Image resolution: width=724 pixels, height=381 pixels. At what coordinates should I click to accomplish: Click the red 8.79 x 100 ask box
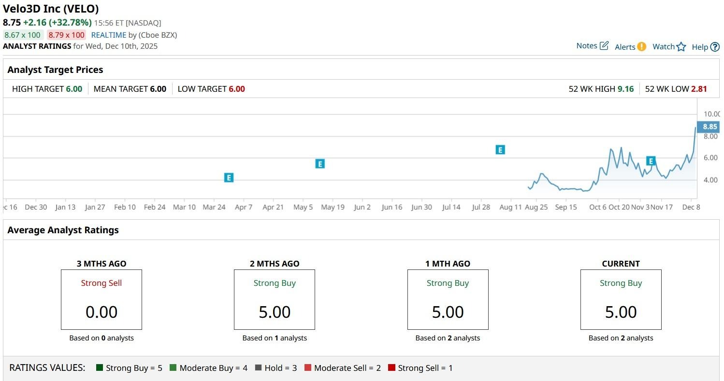pyautogui.click(x=67, y=35)
